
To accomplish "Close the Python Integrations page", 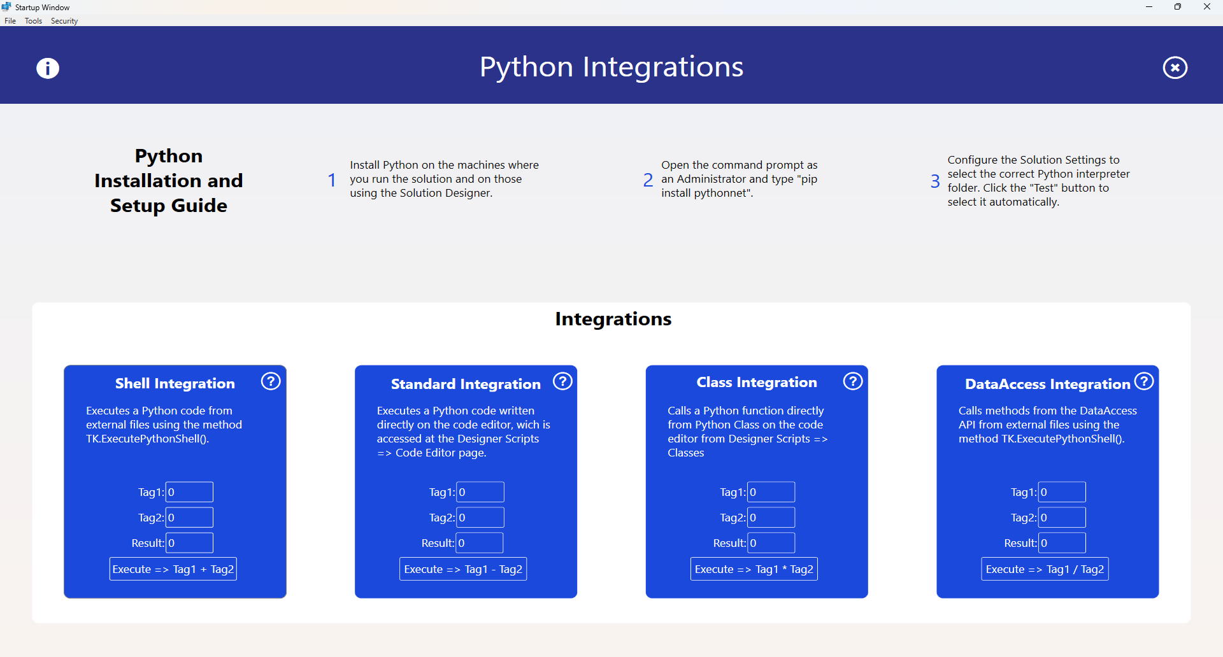I will pos(1175,67).
